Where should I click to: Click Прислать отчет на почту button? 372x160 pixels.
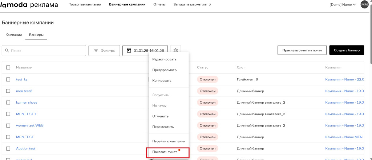[302, 50]
